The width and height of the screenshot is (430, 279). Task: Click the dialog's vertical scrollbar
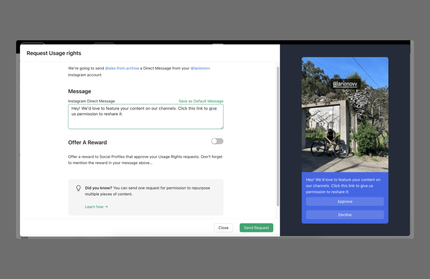(x=277, y=134)
